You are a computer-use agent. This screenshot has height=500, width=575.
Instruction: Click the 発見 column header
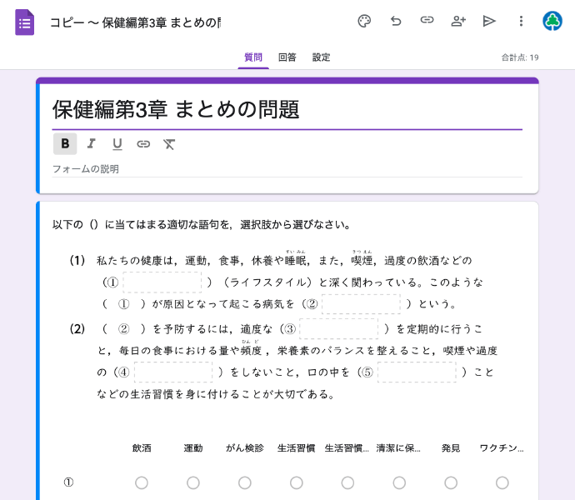click(451, 447)
